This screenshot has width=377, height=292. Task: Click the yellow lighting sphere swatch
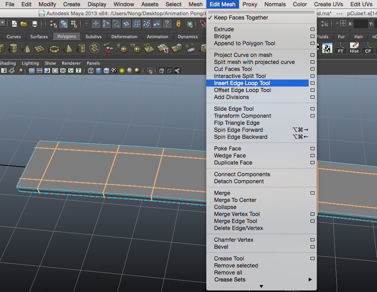point(122,71)
